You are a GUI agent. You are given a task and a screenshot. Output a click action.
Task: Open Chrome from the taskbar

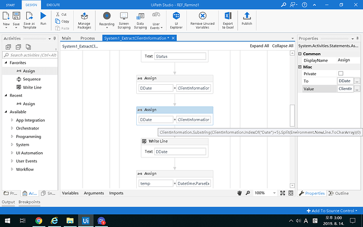(x=38, y=221)
